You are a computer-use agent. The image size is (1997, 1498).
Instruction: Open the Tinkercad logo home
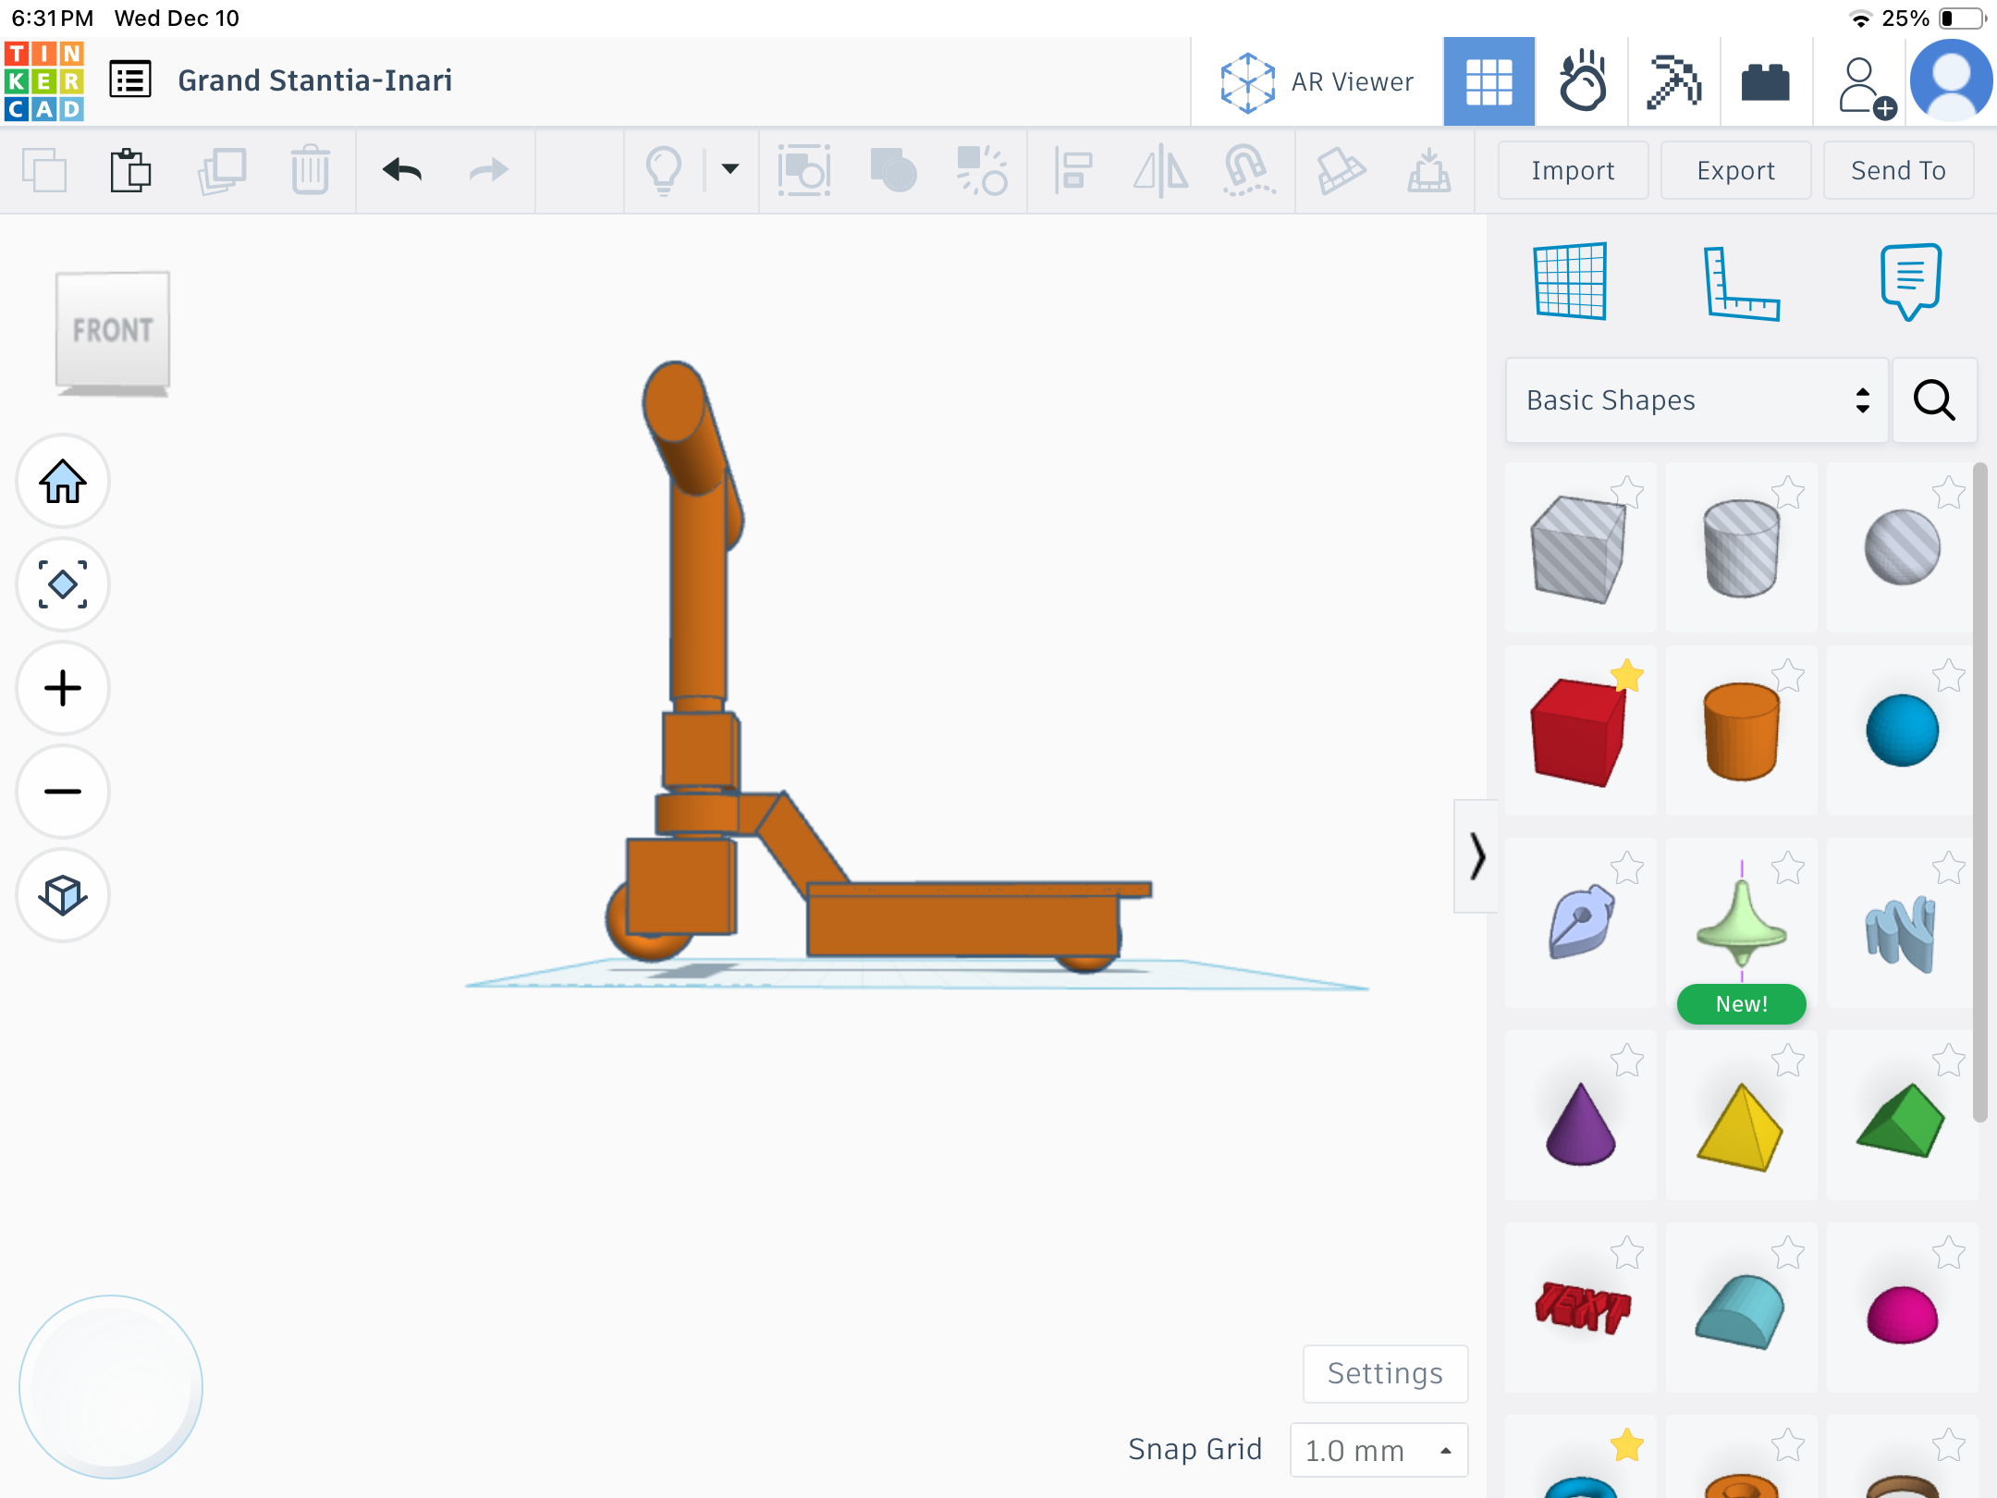(x=44, y=81)
